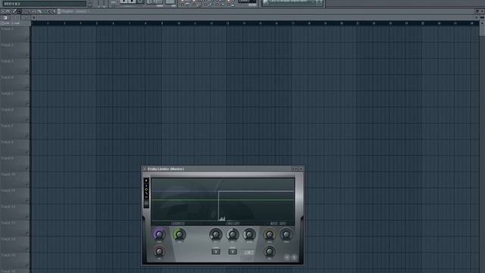Click the Playlist title text in playlist toolbar
Screen dimensions: 485x273
pyautogui.click(x=67, y=11)
